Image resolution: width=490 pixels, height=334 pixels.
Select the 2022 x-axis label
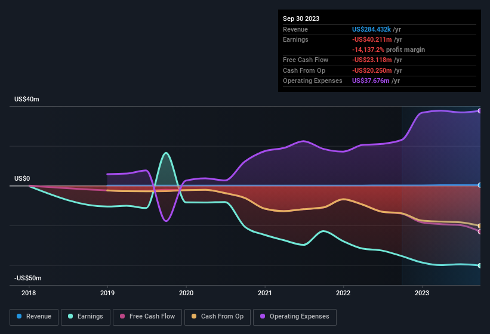coord(343,293)
